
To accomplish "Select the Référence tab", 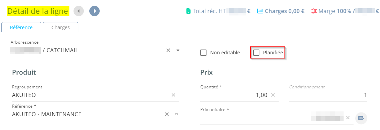I will click(x=21, y=28).
